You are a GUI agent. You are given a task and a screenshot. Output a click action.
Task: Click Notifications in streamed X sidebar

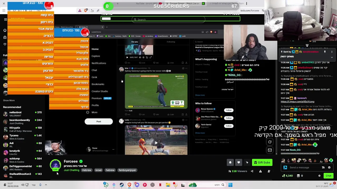(99, 63)
